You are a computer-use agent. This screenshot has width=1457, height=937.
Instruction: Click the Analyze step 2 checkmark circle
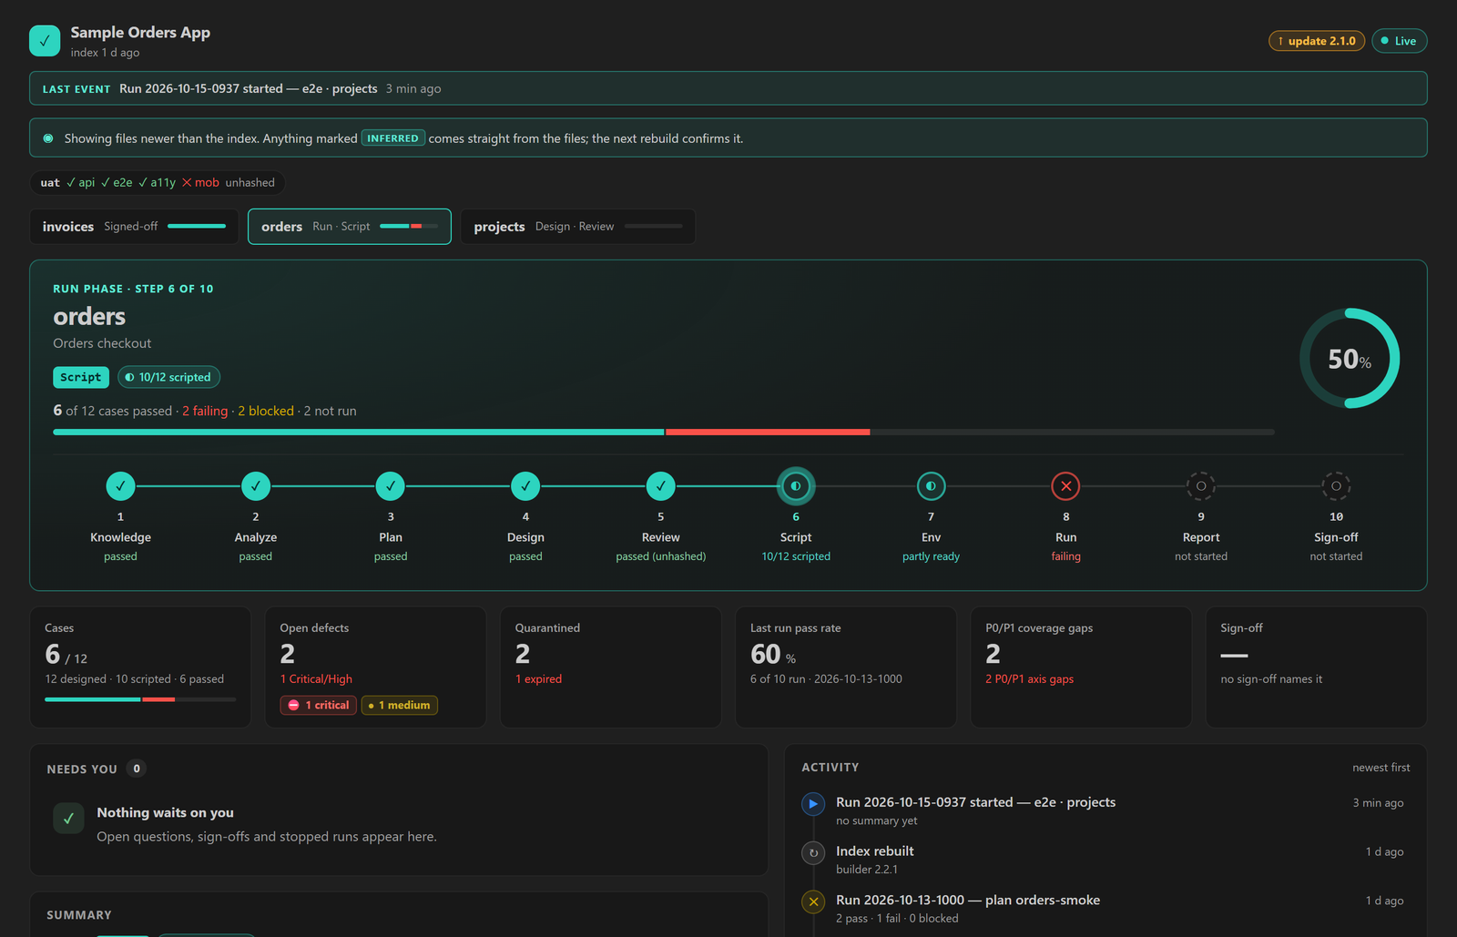[x=256, y=486]
